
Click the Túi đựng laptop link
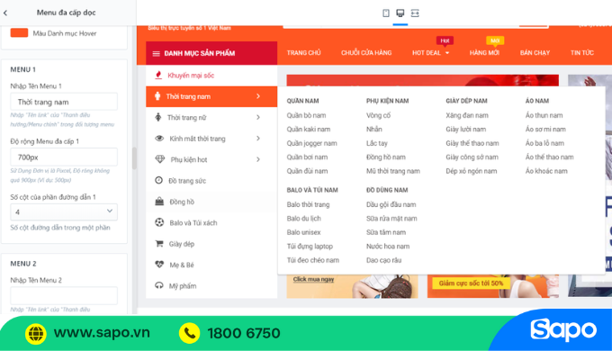[310, 247]
